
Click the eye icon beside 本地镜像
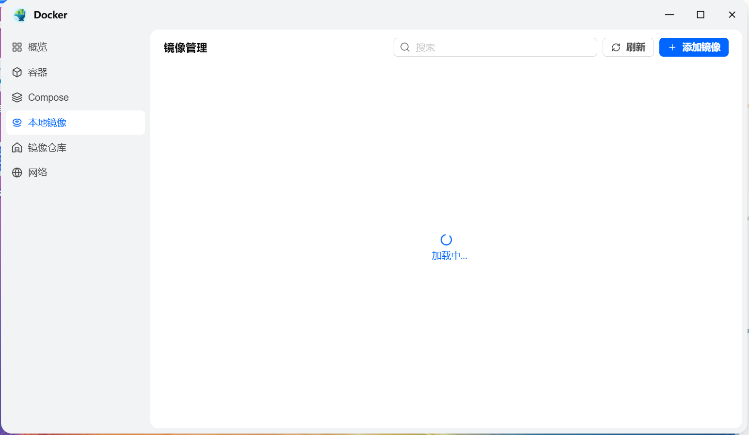(17, 122)
